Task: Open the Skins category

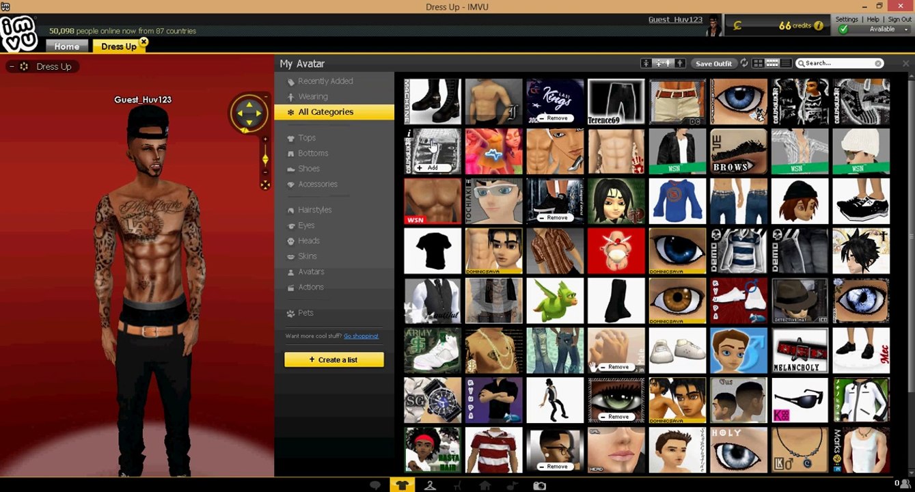Action: (308, 256)
